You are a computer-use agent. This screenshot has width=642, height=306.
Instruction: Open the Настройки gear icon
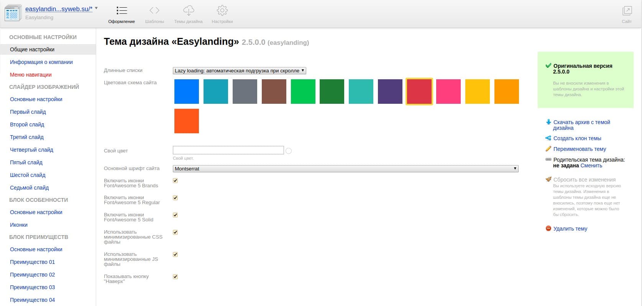pyautogui.click(x=222, y=10)
